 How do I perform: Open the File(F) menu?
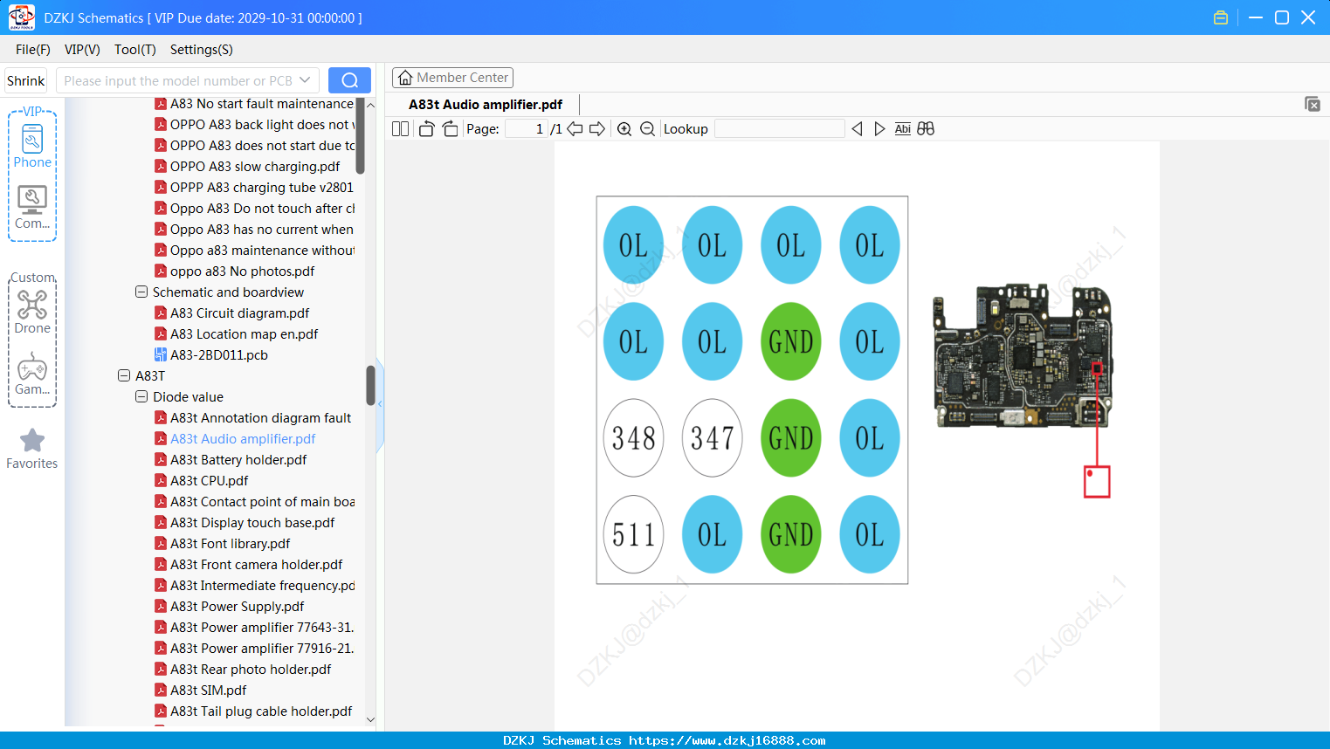click(x=33, y=50)
